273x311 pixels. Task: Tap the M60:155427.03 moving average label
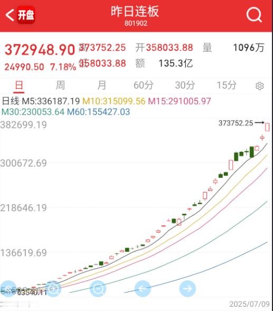98,112
